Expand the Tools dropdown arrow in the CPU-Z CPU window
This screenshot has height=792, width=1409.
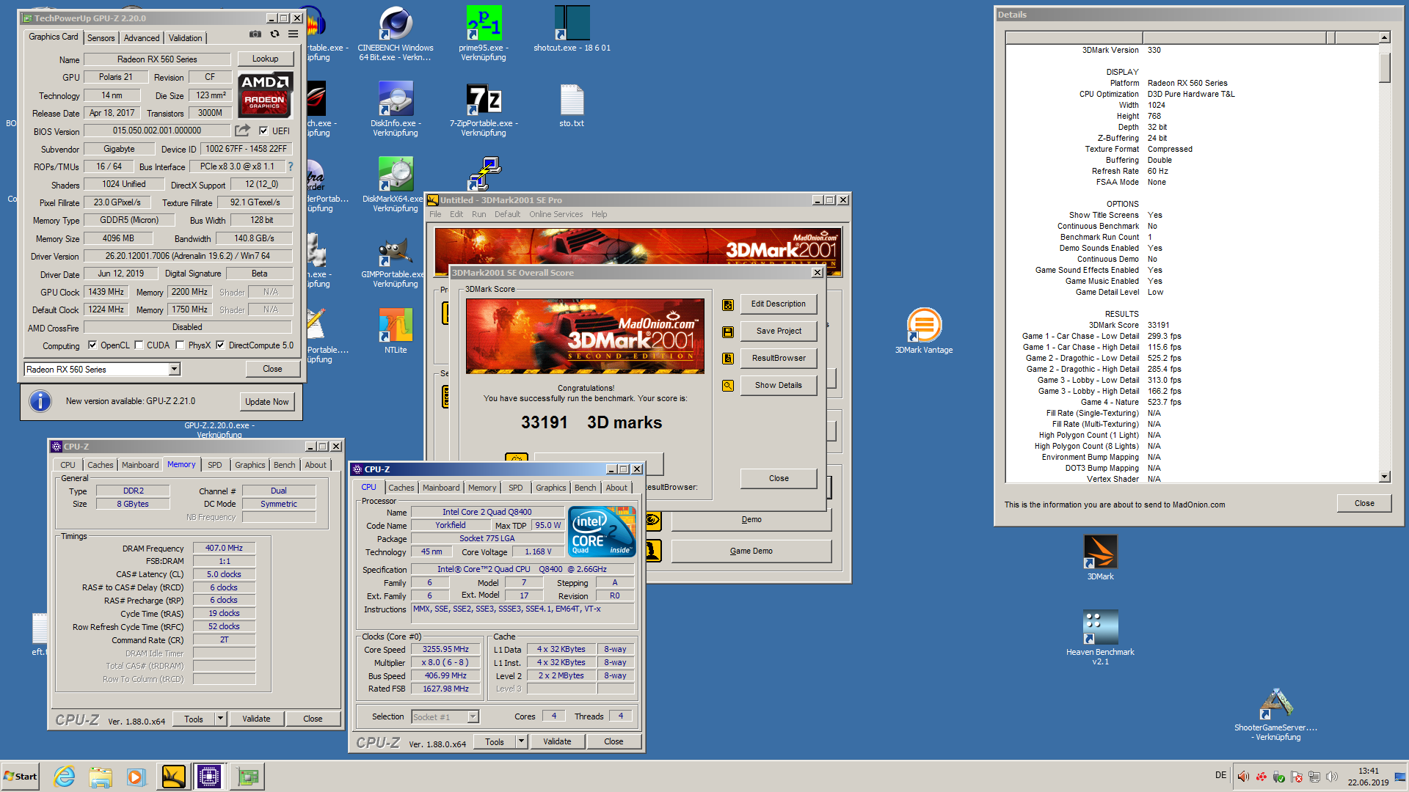(x=521, y=742)
